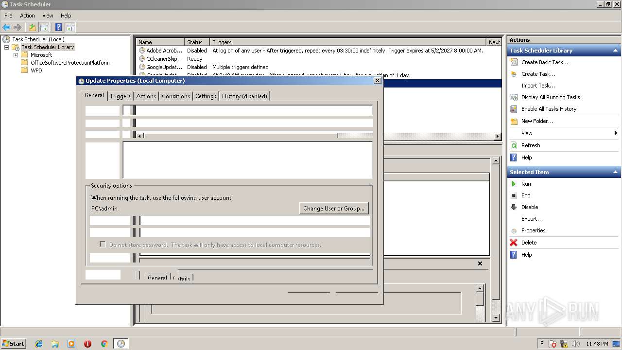Select the General tab in dialog

tap(94, 95)
